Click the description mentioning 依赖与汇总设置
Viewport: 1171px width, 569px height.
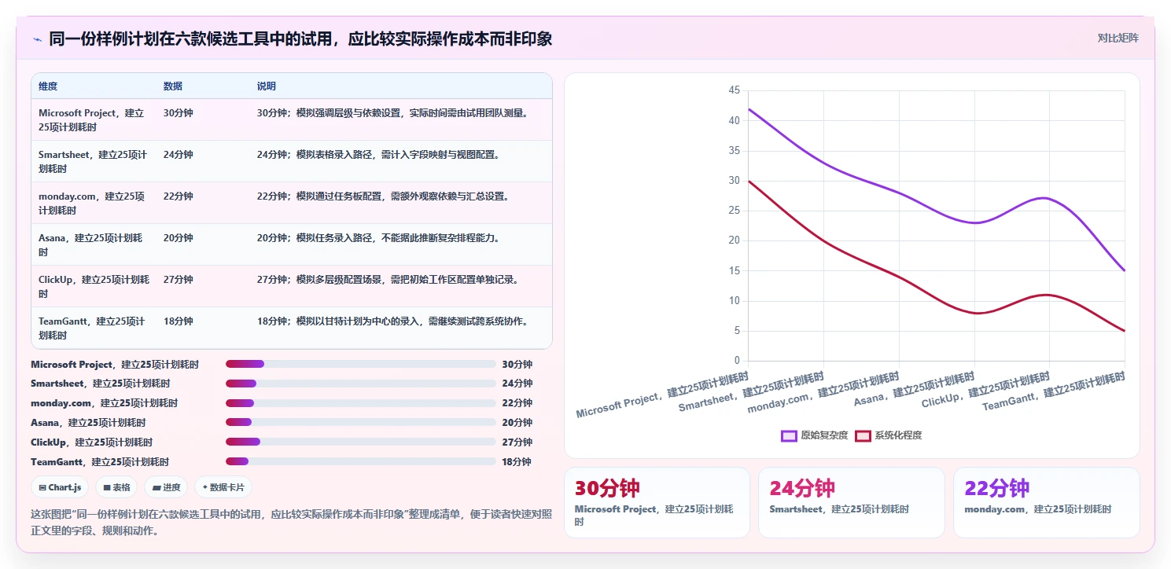[x=383, y=196]
